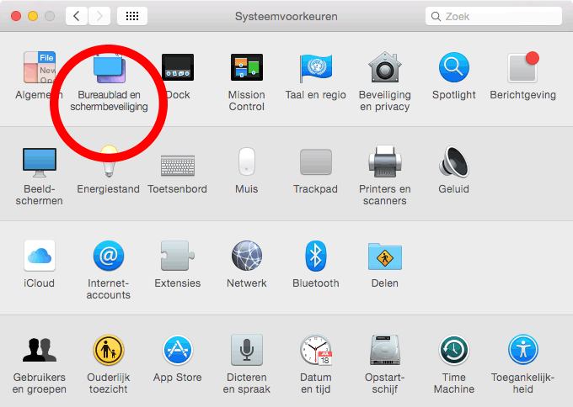
Task: Open Bureaublad en schermbeveiliging preferences
Action: [x=109, y=69]
